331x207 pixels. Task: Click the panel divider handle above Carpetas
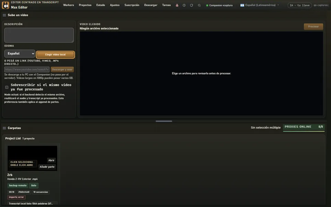pyautogui.click(x=164, y=121)
